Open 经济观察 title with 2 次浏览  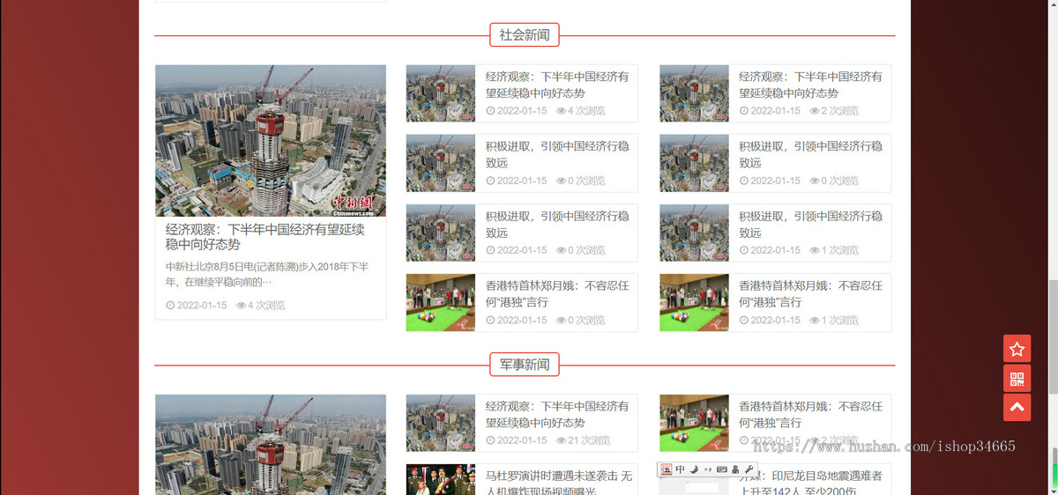[810, 85]
